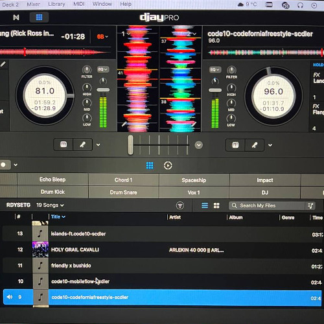Trigger the Drum Snare sample pad
Image resolution: width=324 pixels, height=324 pixels.
pyautogui.click(x=124, y=192)
